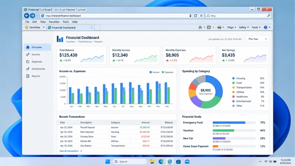295x166 pixels.
Task: Open the Page dropdown menu
Action: (x=231, y=27)
